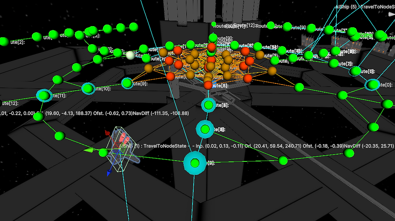Click the 'Ofst. (-0.62, 0.73)' text
Image resolution: width=395 pixels, height=221 pixels.
tap(113, 113)
